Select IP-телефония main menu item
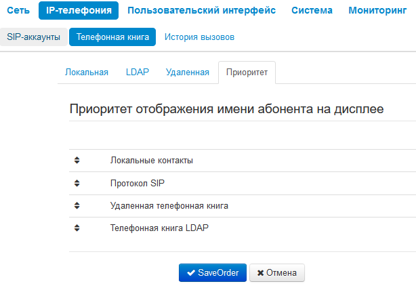This screenshot has height=290, width=416. coord(79,10)
